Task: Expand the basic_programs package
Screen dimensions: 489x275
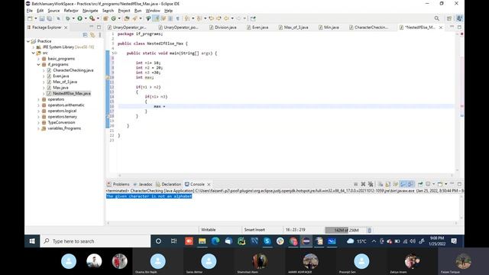Action: pos(38,59)
